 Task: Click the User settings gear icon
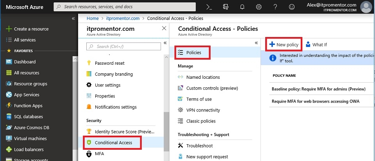(x=89, y=85)
